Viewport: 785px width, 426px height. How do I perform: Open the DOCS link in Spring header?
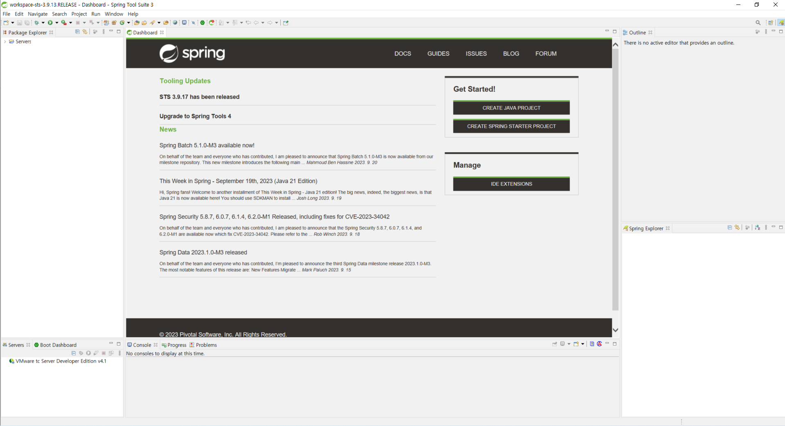pos(403,54)
